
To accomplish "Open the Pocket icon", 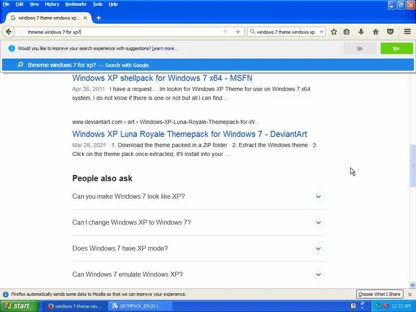I will [x=390, y=32].
